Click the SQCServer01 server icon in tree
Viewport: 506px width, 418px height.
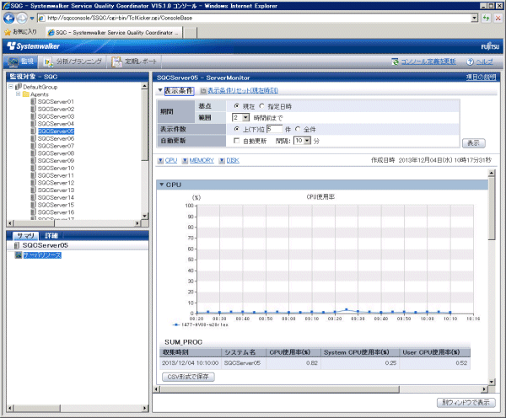point(33,102)
